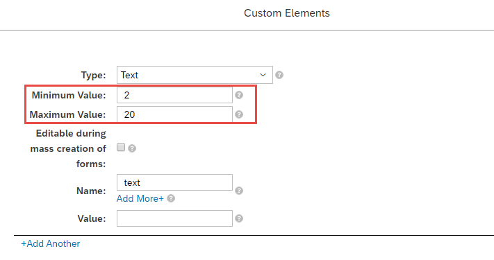
Task: Click the Add More+ link
Action: pyautogui.click(x=140, y=198)
